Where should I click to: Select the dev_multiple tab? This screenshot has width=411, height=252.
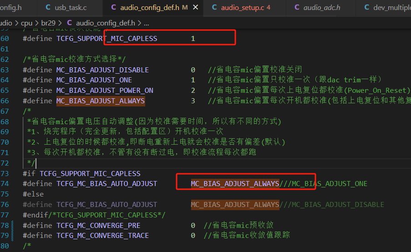tap(384, 8)
